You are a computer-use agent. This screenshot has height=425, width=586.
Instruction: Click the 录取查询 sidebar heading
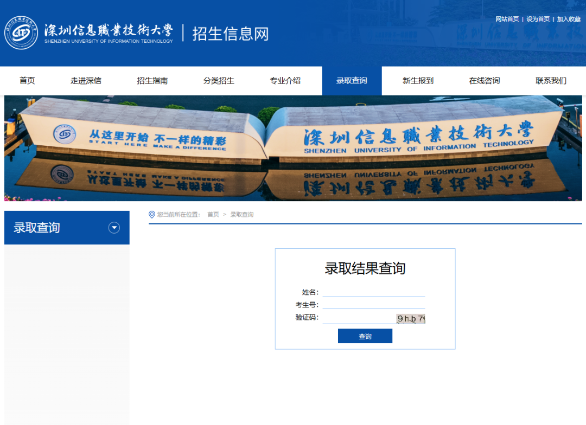(37, 228)
